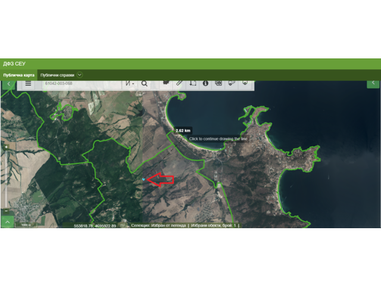The height and width of the screenshot is (286, 381).
Task: Expand the right side panel arrow
Action: 373,83
